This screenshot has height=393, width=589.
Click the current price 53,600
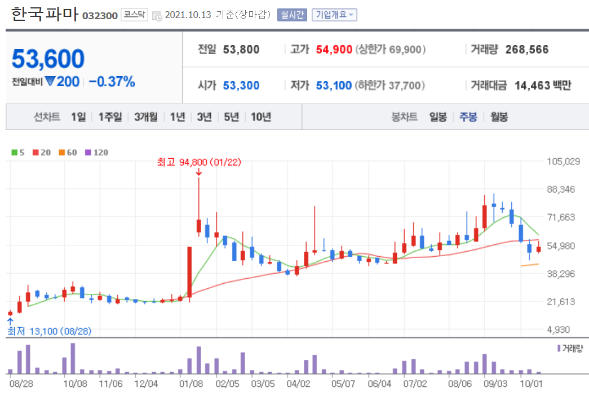48,59
